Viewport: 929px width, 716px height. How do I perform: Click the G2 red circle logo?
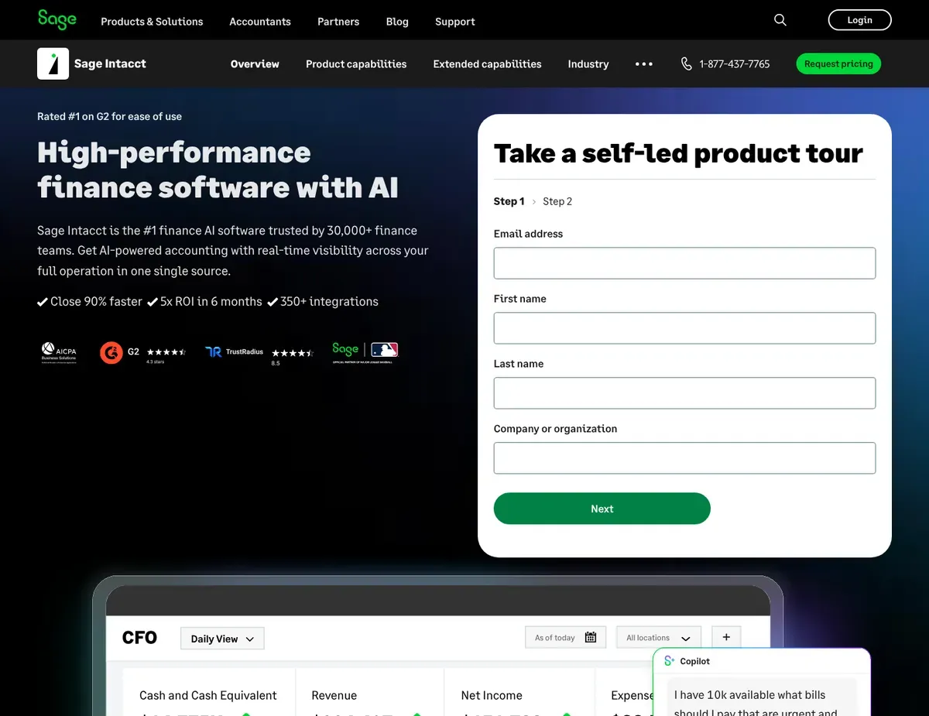pos(111,352)
